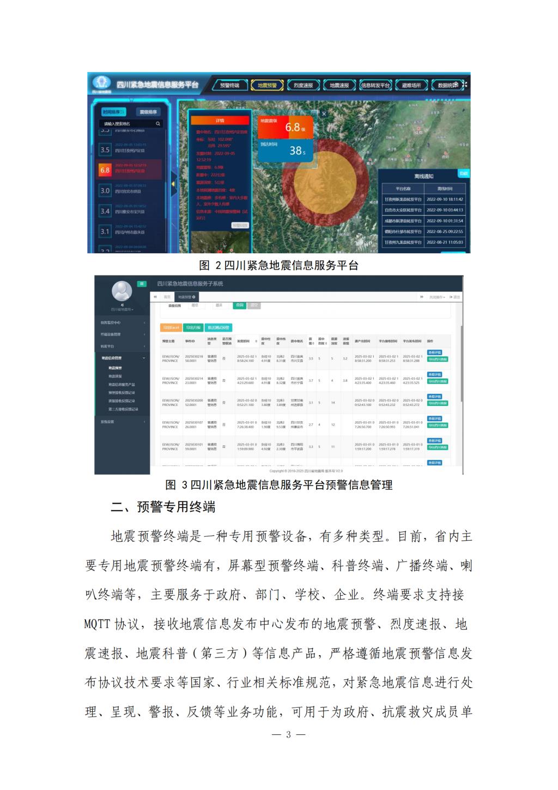The width and height of the screenshot is (558, 790).
Task: Click the fullscreen icon beside 数据统计
Action: pos(465,85)
